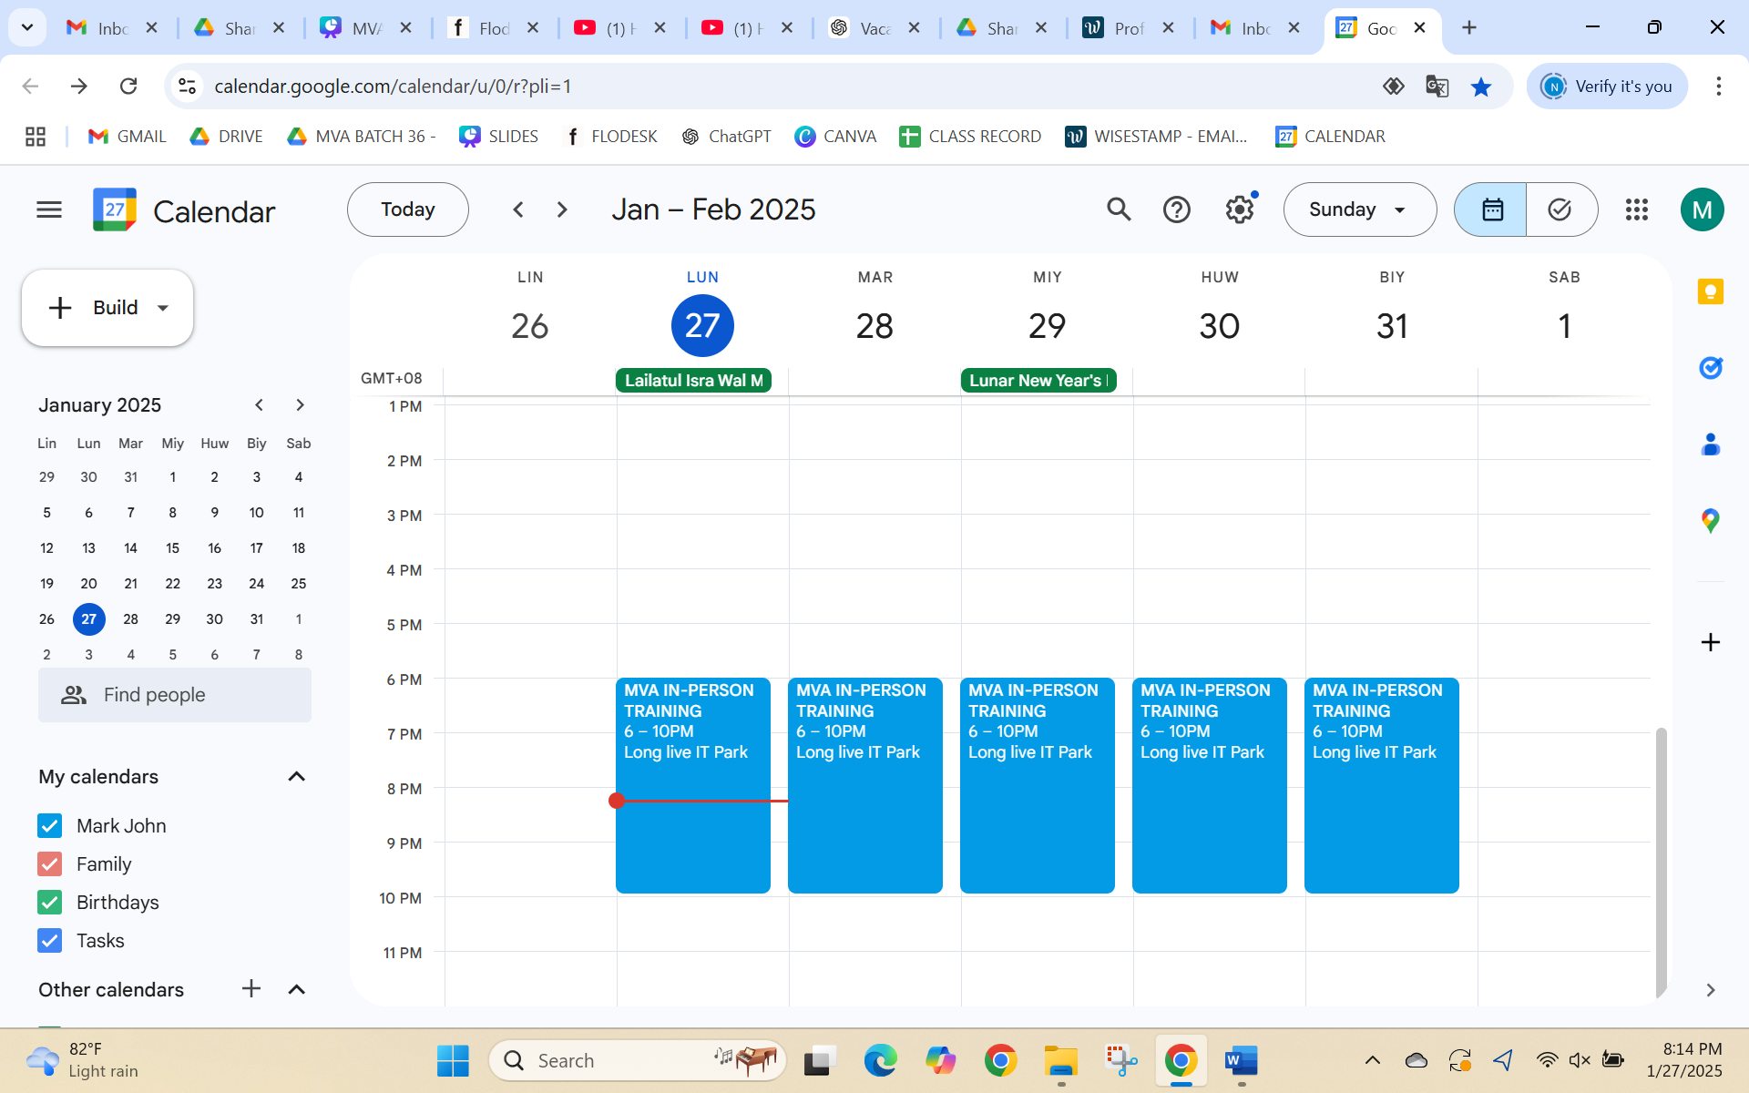This screenshot has height=1093, width=1749.
Task: Expand the Build create dropdown
Action: pyautogui.click(x=163, y=308)
